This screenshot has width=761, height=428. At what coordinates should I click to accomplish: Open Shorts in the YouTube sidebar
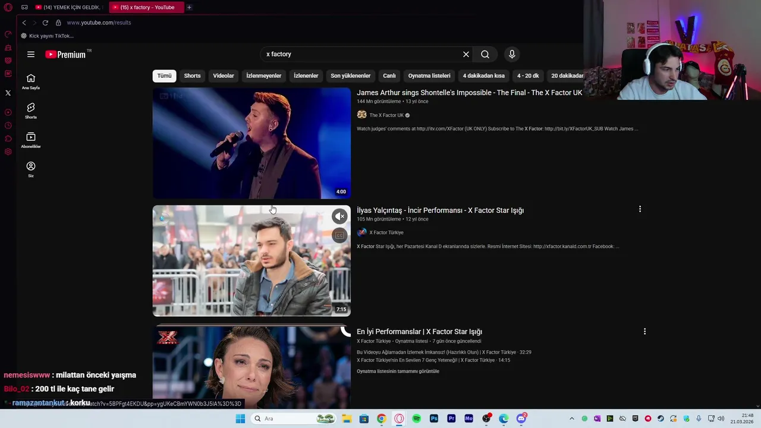pyautogui.click(x=31, y=111)
